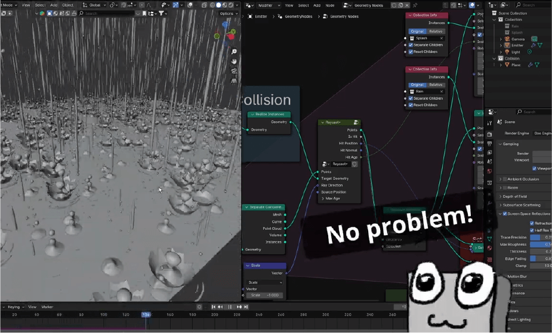Click the hand pan viewport gizmo
The width and height of the screenshot is (552, 333).
click(x=235, y=61)
